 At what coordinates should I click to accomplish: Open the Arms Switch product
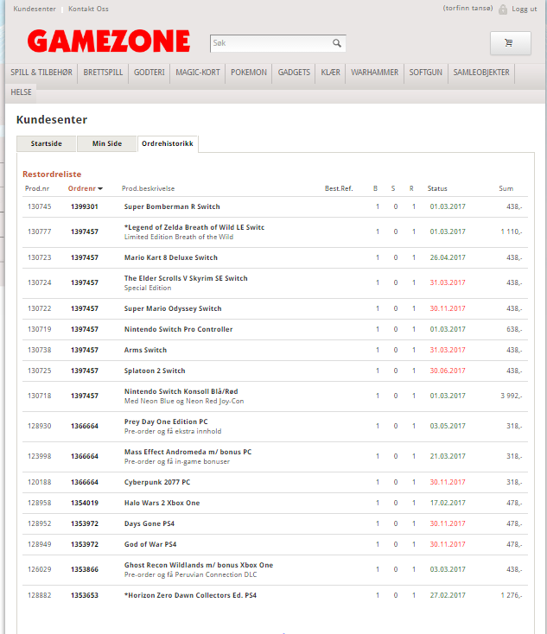145,350
